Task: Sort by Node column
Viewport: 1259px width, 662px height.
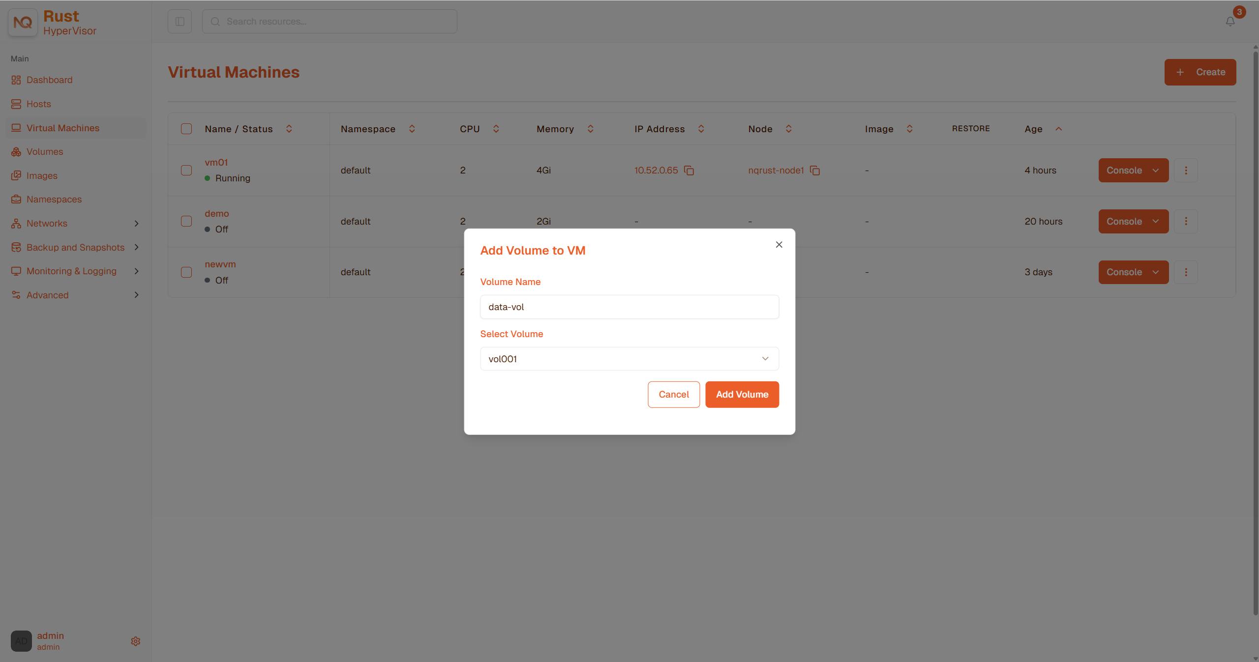Action: (789, 129)
